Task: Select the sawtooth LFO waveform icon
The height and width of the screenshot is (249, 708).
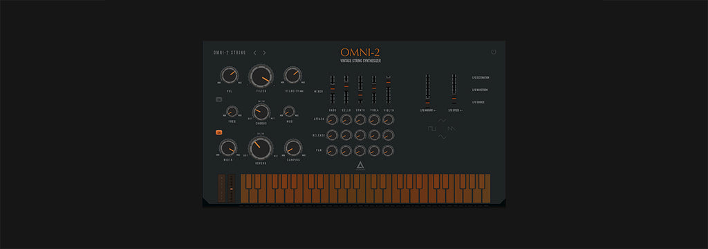Action: click(x=452, y=129)
